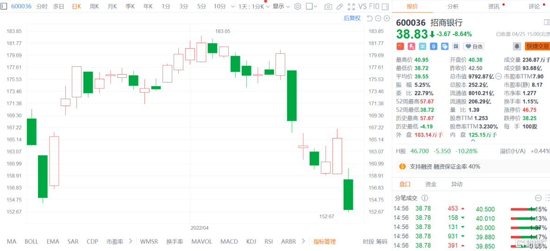This screenshot has height=251, width=550.
Task: Toggle 后复权 price adjustment
Action: pos(352,18)
